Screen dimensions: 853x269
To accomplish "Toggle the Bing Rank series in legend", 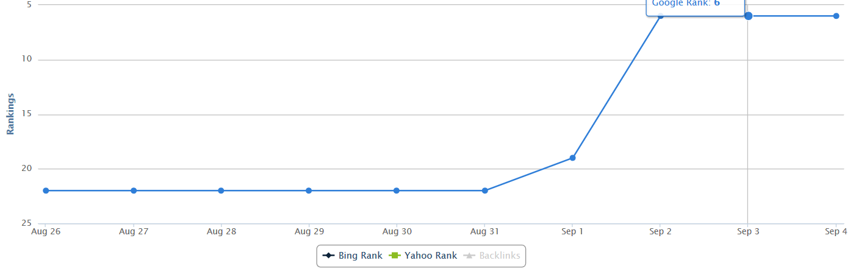I will click(360, 256).
